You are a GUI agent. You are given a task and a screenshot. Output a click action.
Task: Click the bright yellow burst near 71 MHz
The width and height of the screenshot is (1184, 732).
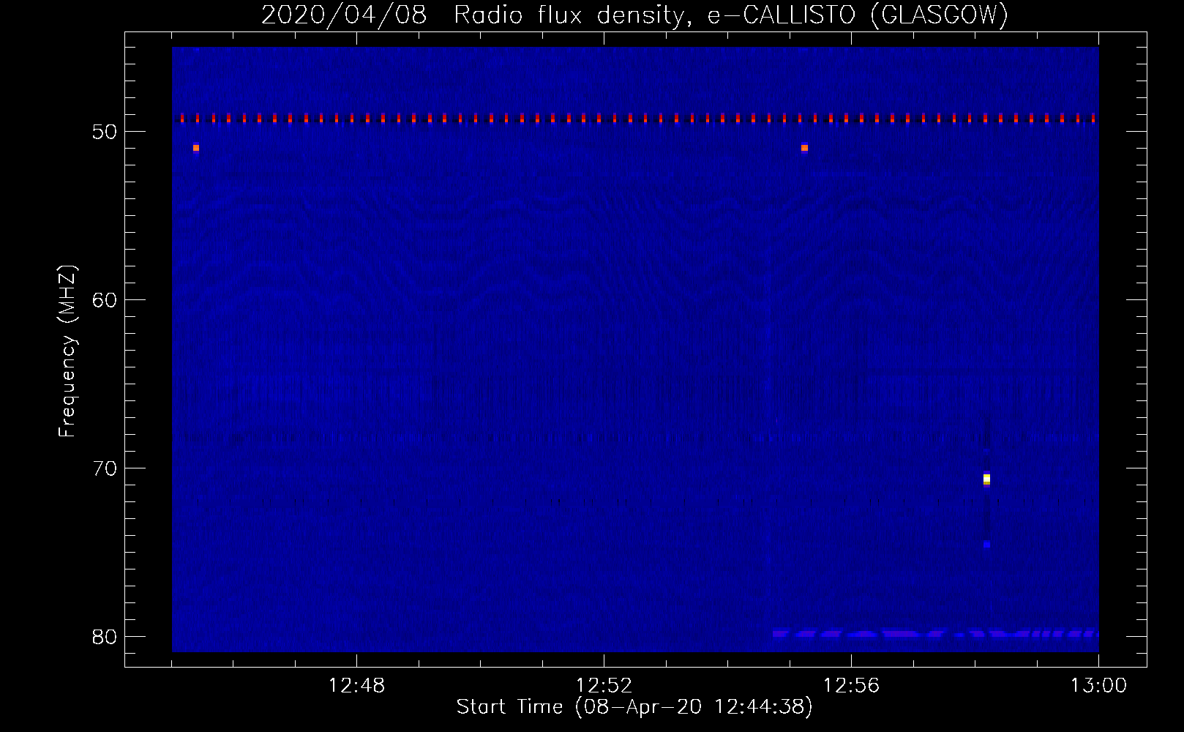tap(986, 479)
